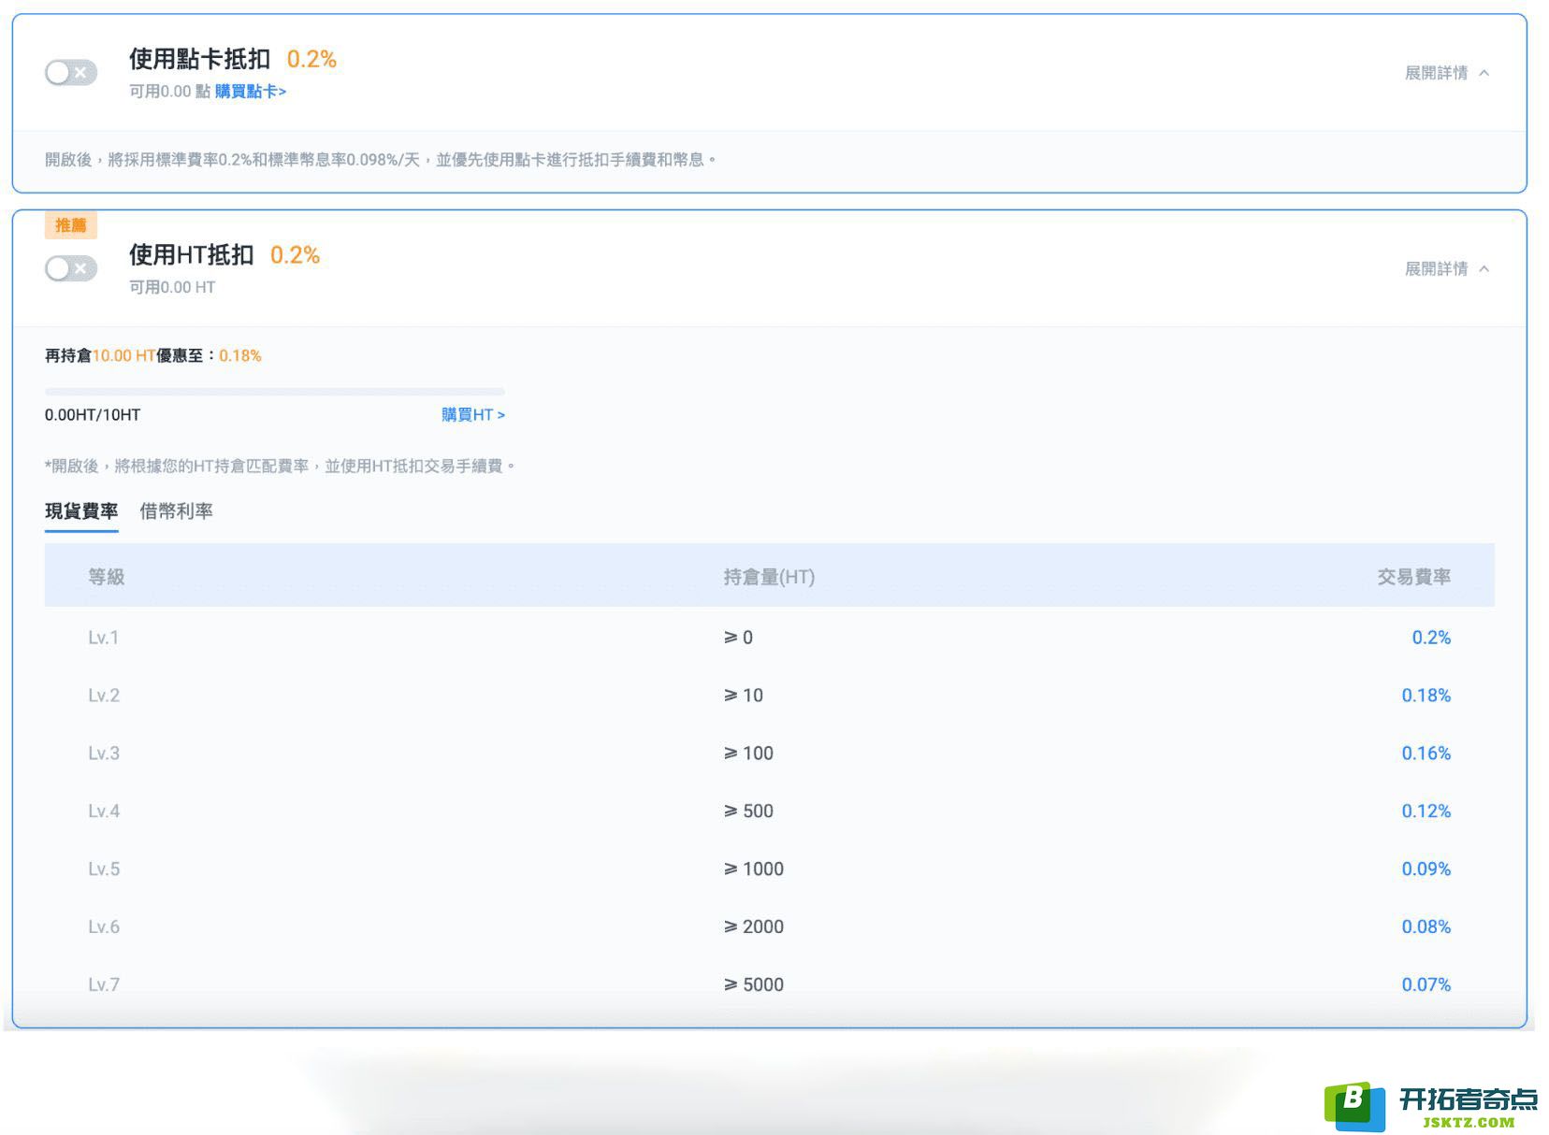The image size is (1549, 1135).
Task: Select the Lv.2 row label
Action: pos(104,696)
